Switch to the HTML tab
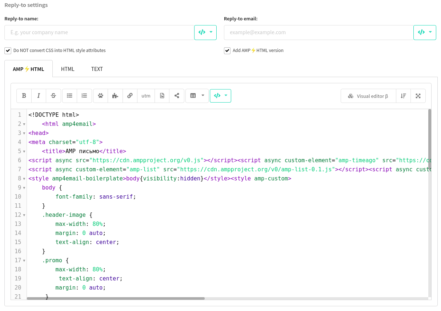441x311 pixels. [68, 69]
